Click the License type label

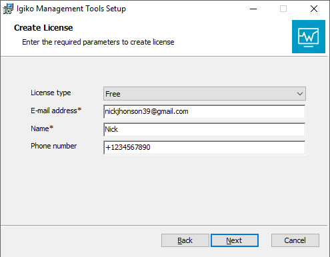click(51, 93)
